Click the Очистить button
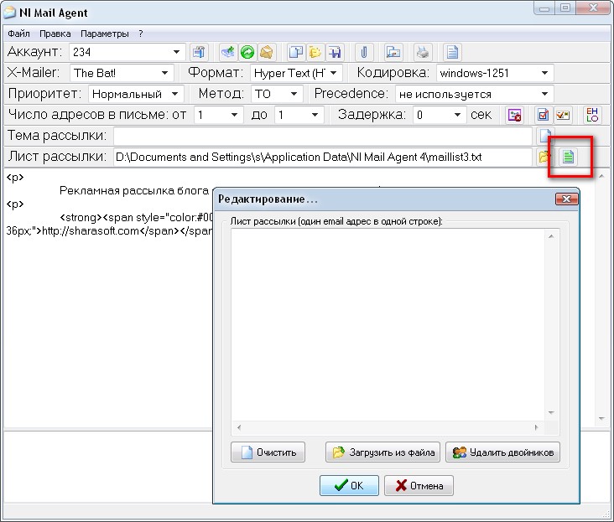This screenshot has height=522, width=614. coord(268,452)
